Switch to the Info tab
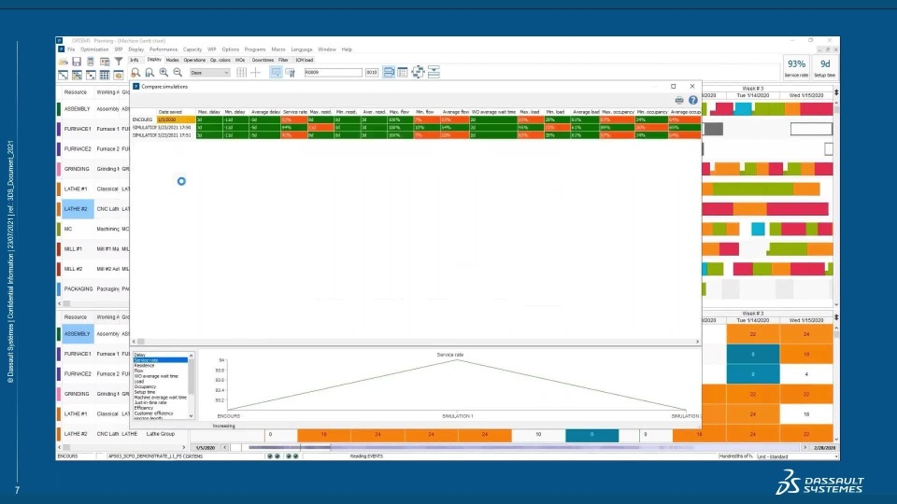The height and width of the screenshot is (504, 897). tap(134, 60)
